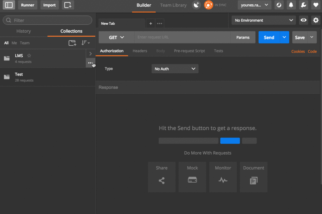Create a new collection icon
Image resolution: width=322 pixels, height=214 pixels.
72,43
